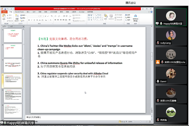The image size is (189, 126).
Task: Click the oval shape in shapes gallery
Action: coord(100,15)
